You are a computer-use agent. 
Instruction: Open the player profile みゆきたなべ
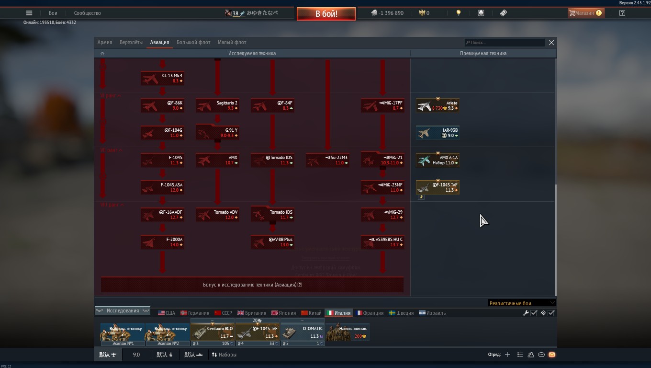click(x=251, y=13)
